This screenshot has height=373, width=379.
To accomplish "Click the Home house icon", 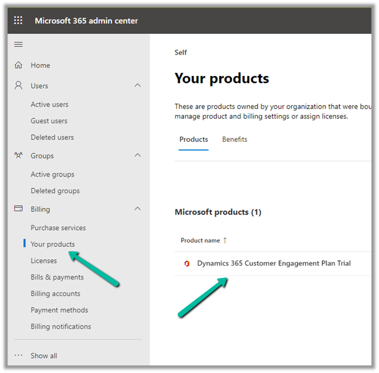I will [x=19, y=65].
